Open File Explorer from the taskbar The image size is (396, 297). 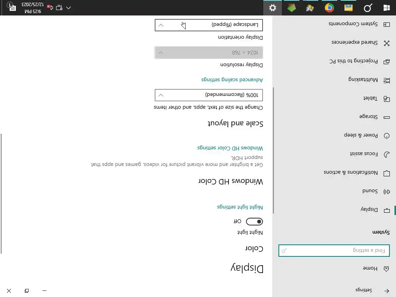(x=348, y=8)
